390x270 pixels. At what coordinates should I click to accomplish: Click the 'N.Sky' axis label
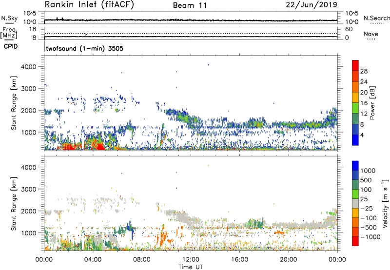click(9, 18)
